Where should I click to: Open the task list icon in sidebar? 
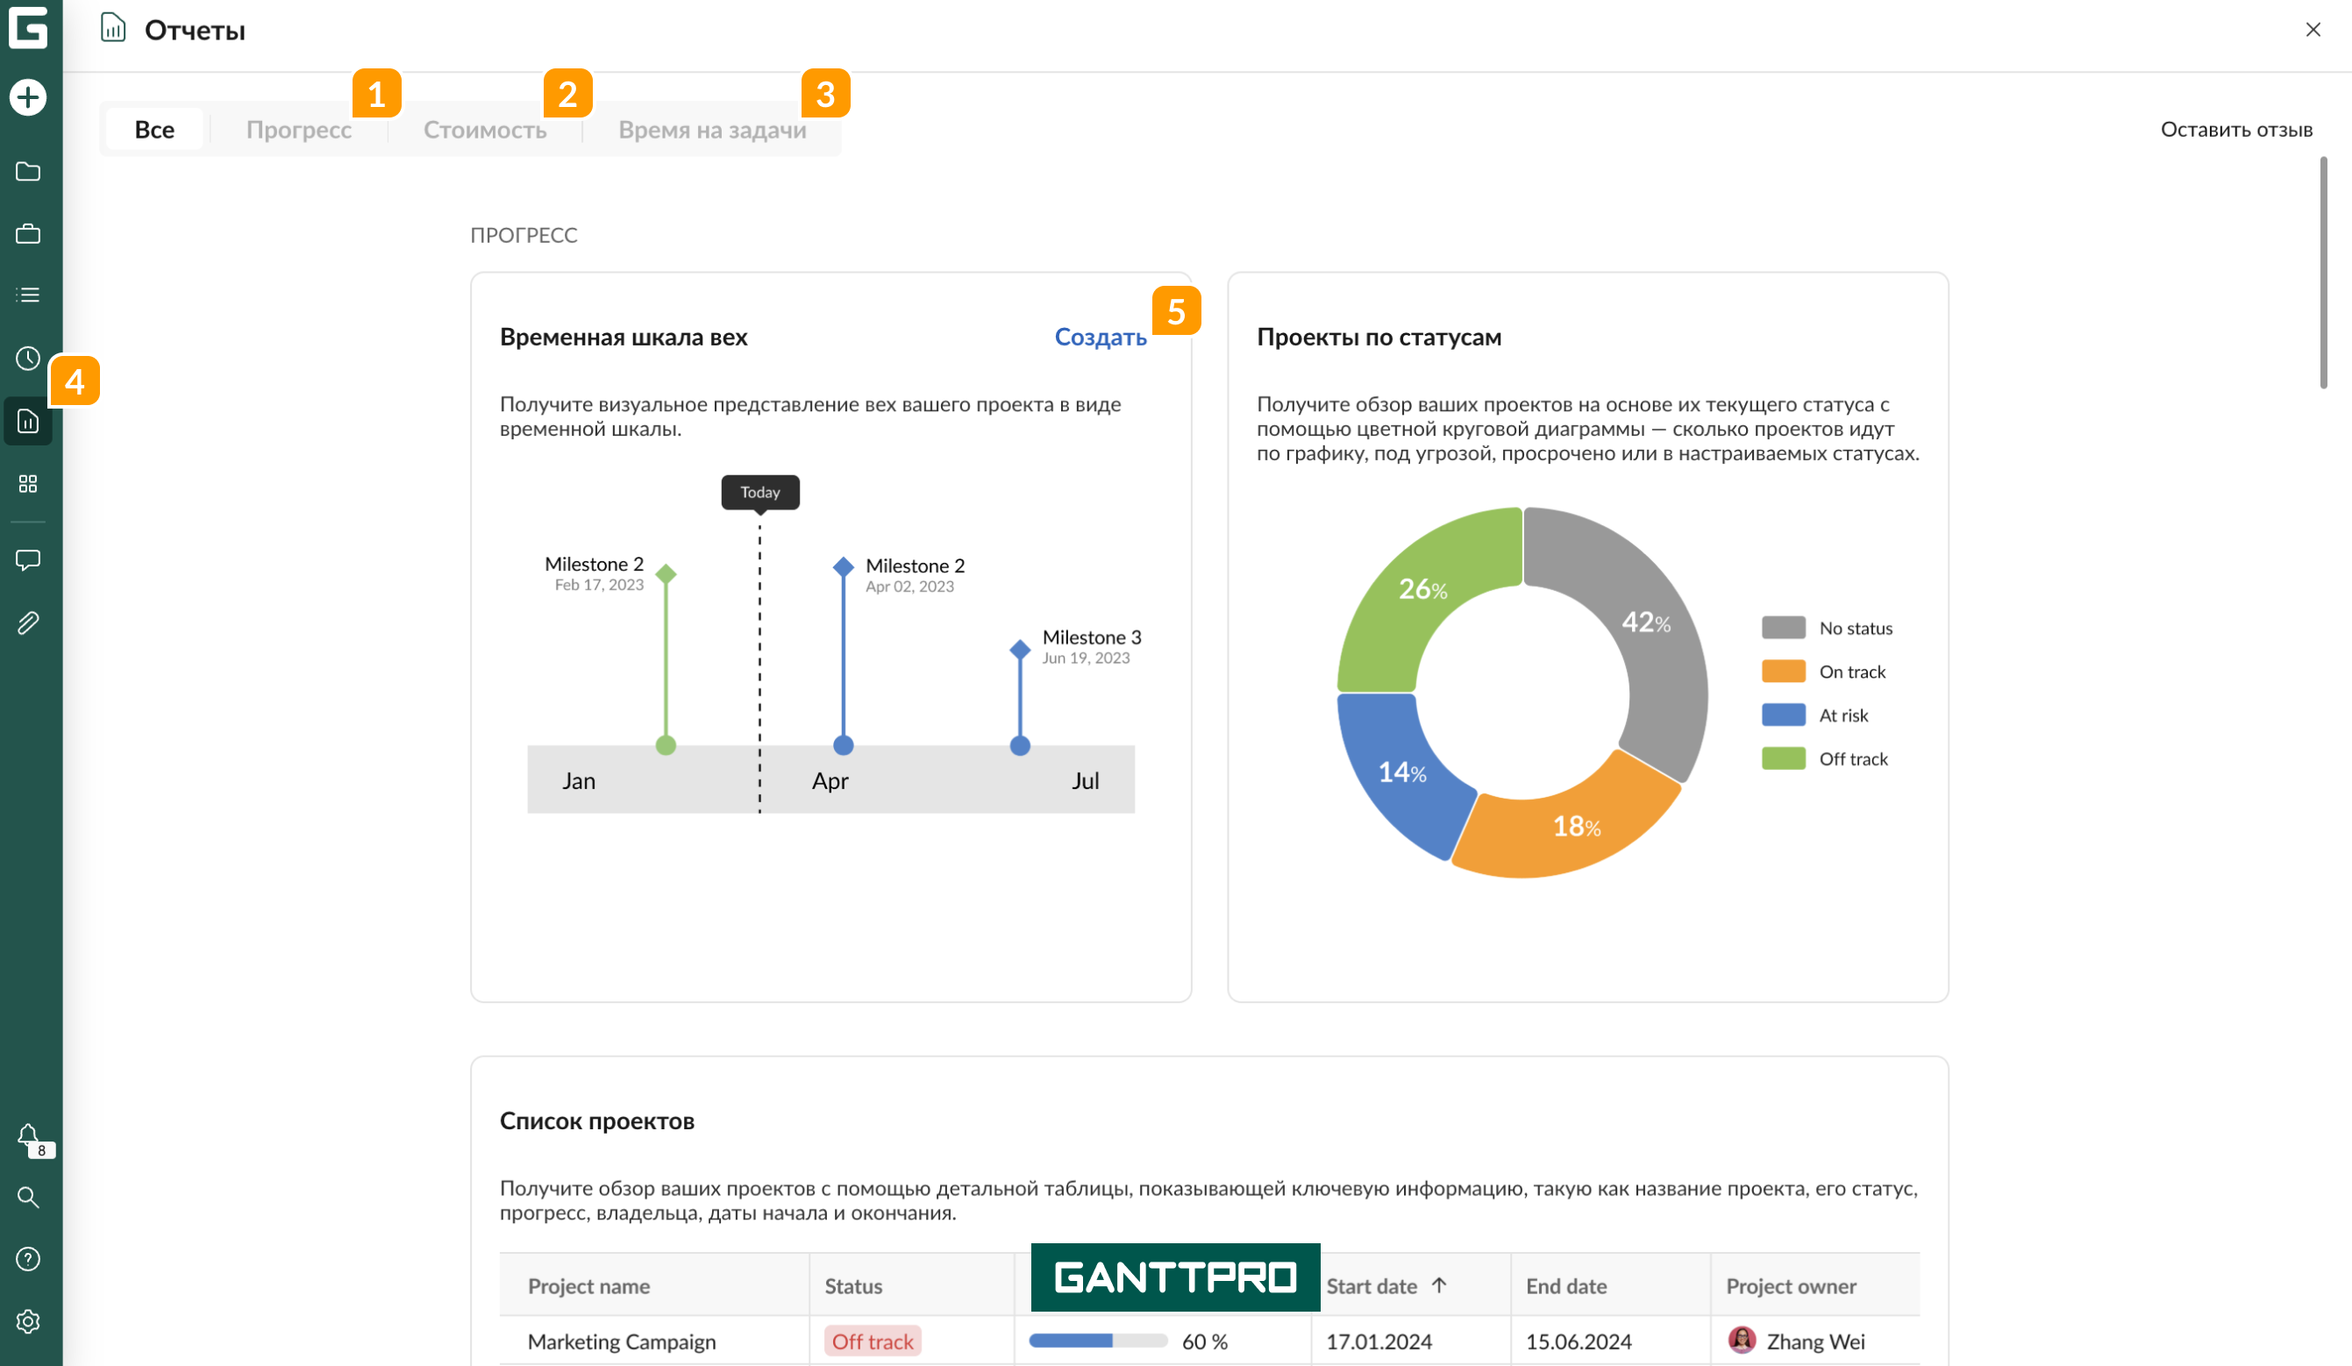coord(28,295)
